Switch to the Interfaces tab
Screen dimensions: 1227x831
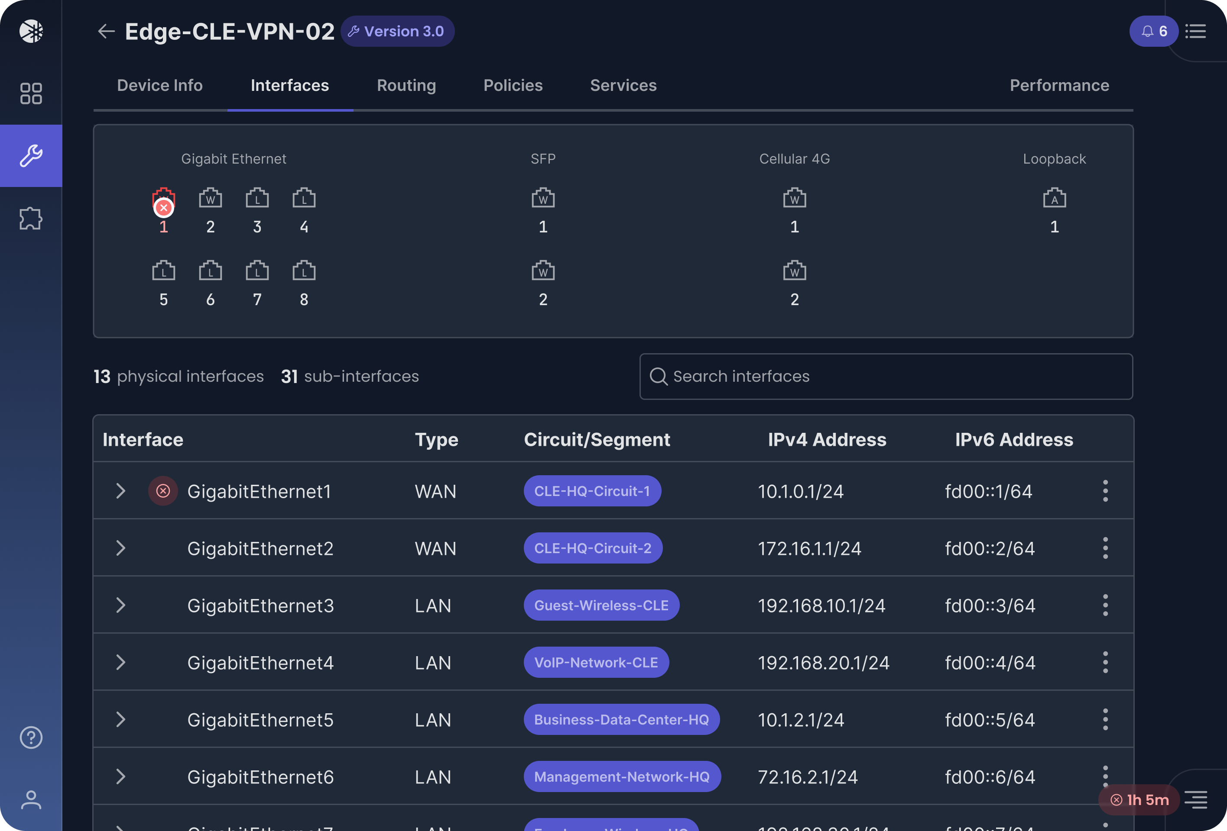click(x=290, y=85)
